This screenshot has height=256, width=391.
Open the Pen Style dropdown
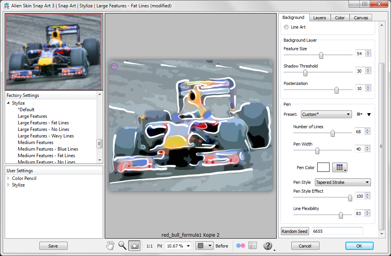coord(343,182)
